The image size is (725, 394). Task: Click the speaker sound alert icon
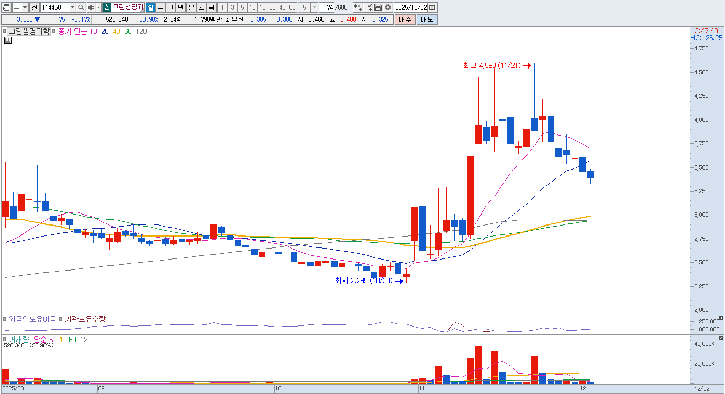pyautogui.click(x=91, y=7)
